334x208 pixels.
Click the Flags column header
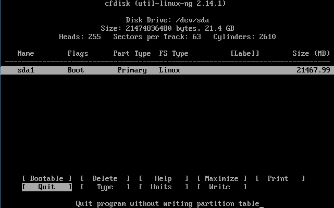click(78, 53)
